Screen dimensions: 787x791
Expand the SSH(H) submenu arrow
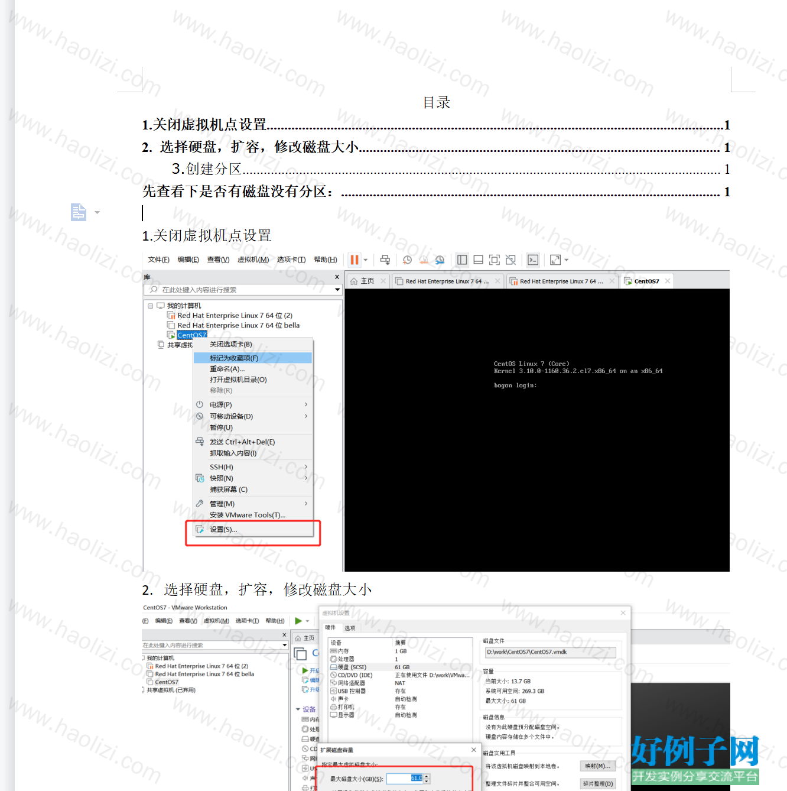pos(306,467)
